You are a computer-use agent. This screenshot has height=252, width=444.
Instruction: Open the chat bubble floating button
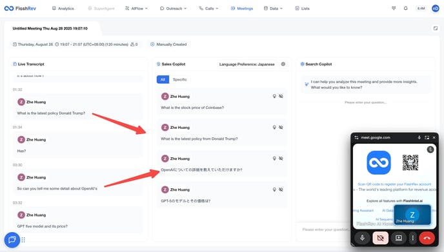click(12, 240)
